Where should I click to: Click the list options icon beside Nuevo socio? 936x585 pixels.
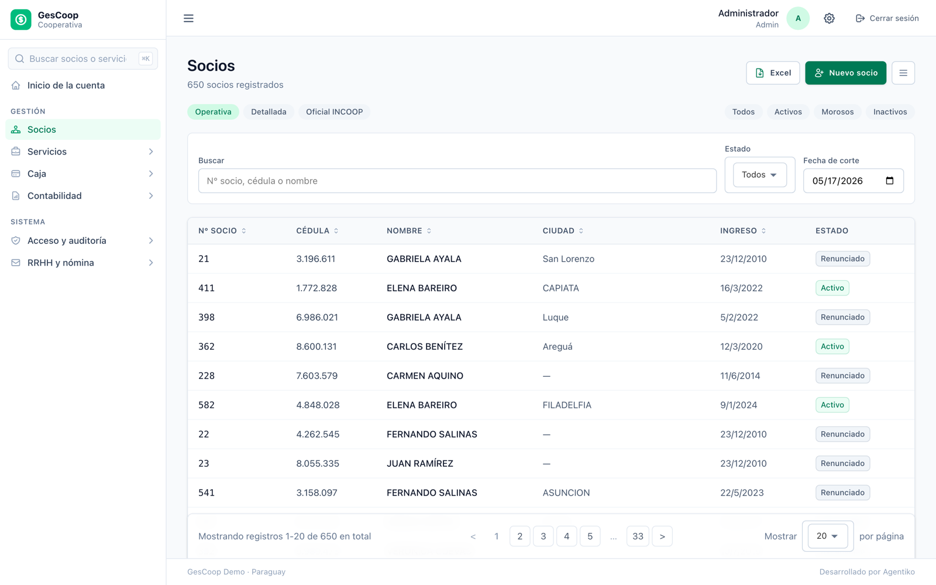tap(903, 73)
